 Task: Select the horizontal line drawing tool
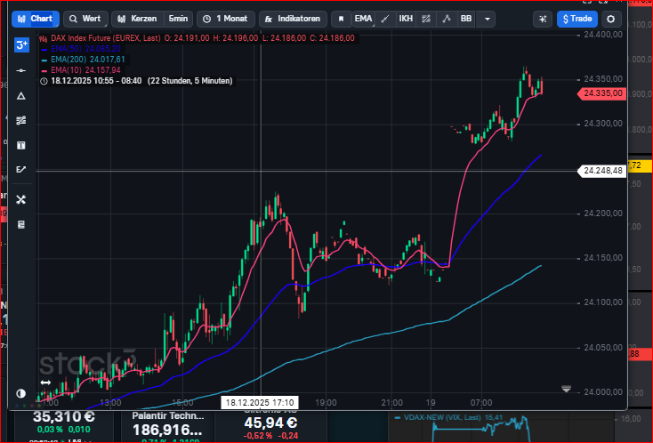21,70
